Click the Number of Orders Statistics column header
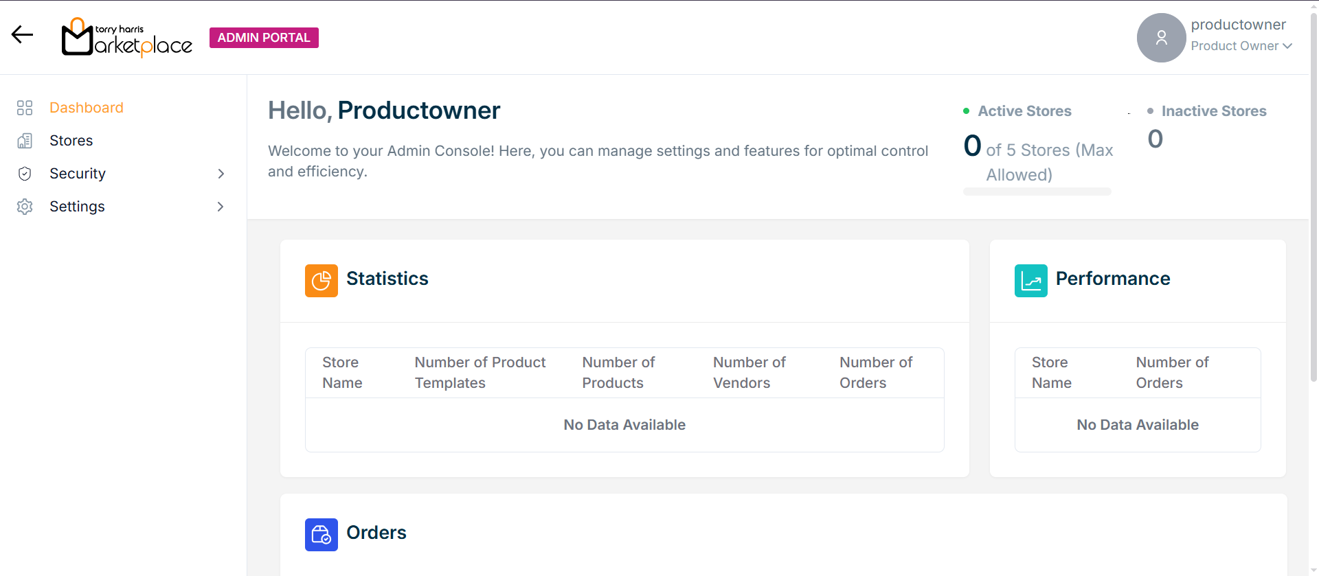 tap(875, 372)
